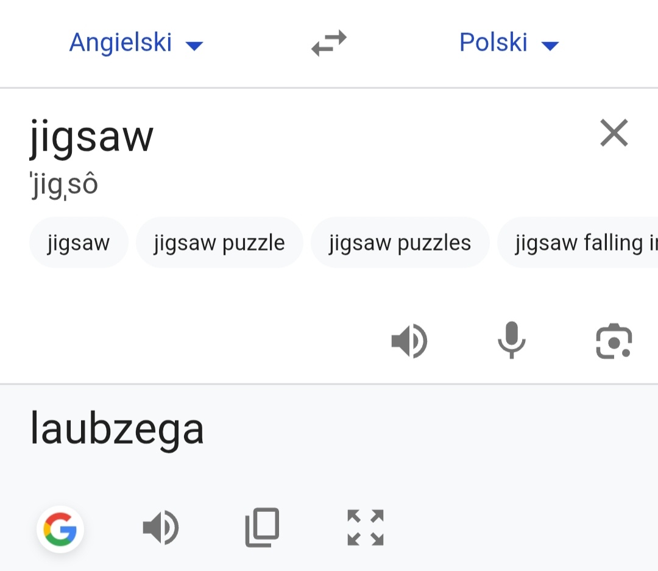Screen dimensions: 658x571
Task: Search translation with the Google icon
Action: (60, 528)
